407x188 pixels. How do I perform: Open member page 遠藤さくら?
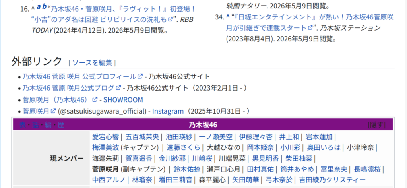point(184,148)
